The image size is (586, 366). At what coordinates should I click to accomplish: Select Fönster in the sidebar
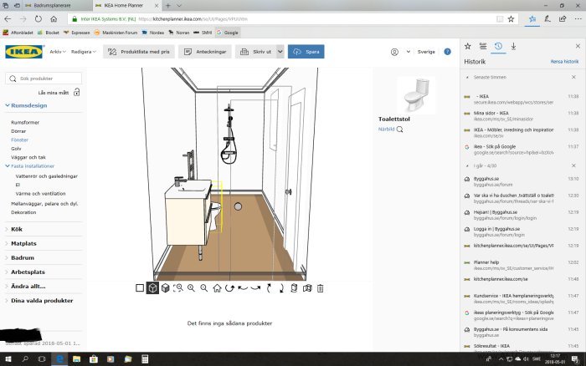(19, 140)
